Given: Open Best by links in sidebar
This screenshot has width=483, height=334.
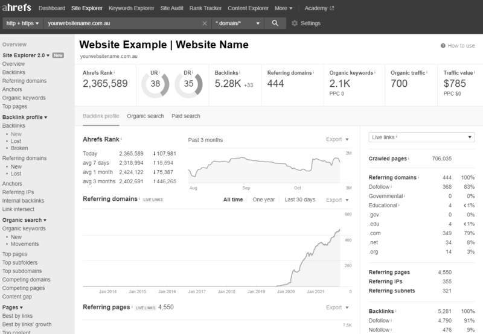Looking at the screenshot, I should (18, 316).
